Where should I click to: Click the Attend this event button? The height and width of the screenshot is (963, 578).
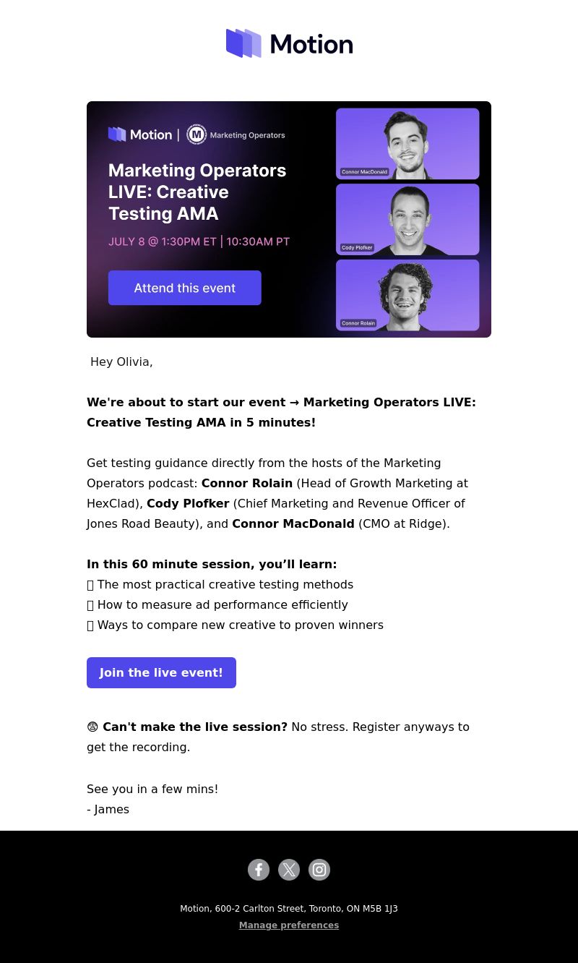pyautogui.click(x=185, y=288)
